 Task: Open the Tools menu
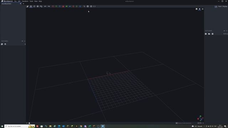click(31, 1)
